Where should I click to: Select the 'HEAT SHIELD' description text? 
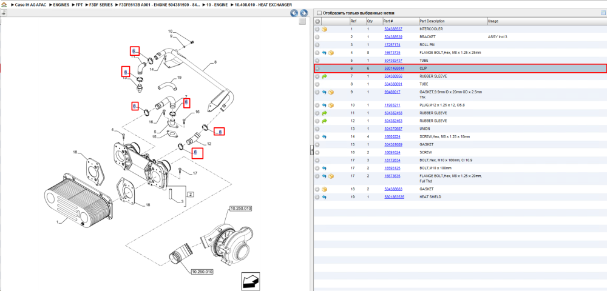click(x=430, y=197)
